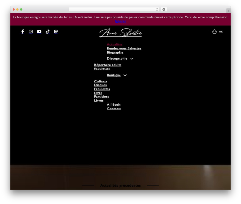Go to À l'école page
The image size is (241, 204).
(x=114, y=105)
